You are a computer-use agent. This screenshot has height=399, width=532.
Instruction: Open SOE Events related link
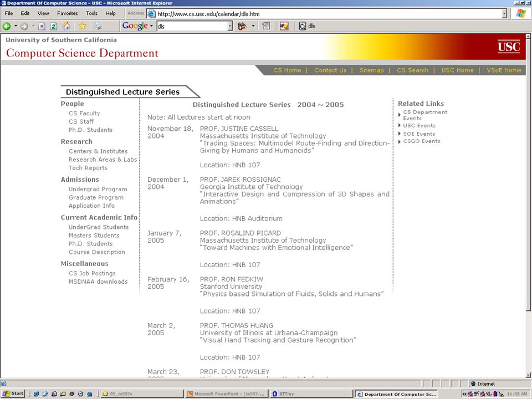coord(419,134)
